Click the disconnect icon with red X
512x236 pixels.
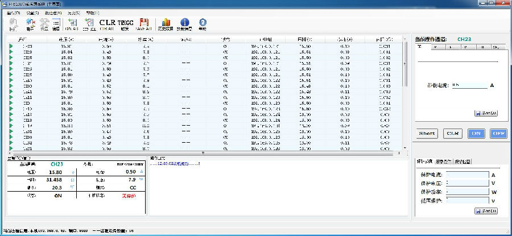click(x=30, y=23)
